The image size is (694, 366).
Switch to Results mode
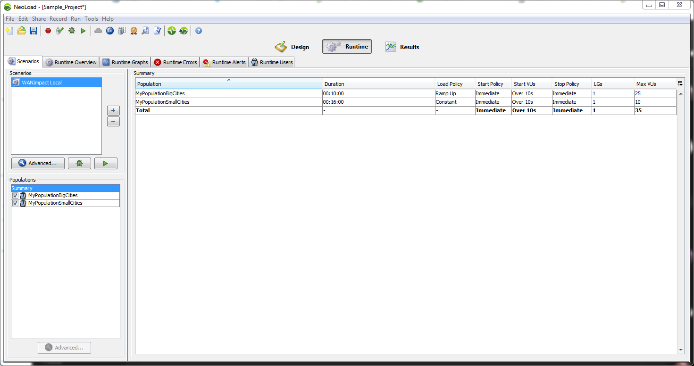[402, 47]
